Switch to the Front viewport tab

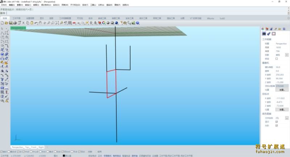coord(34,147)
